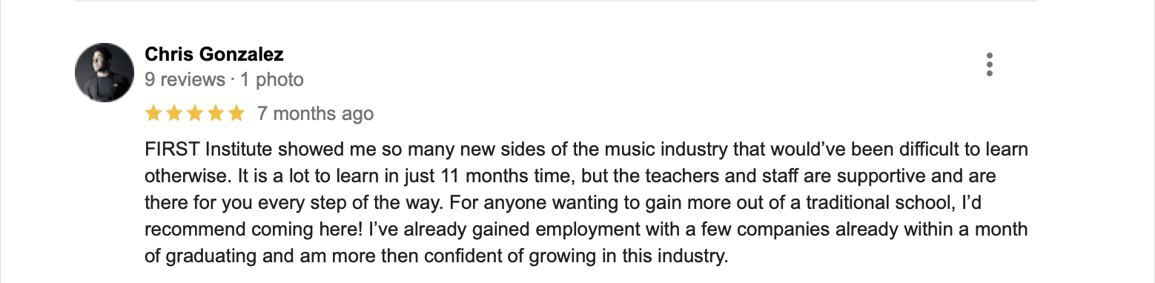Click the words "FIRST Institute" in the review
The width and height of the screenshot is (1155, 283).
click(x=195, y=150)
